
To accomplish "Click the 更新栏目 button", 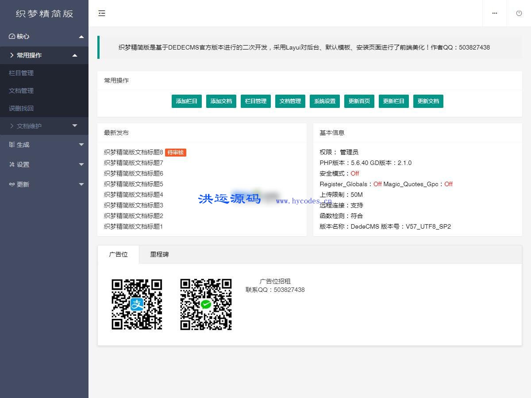I will [394, 101].
